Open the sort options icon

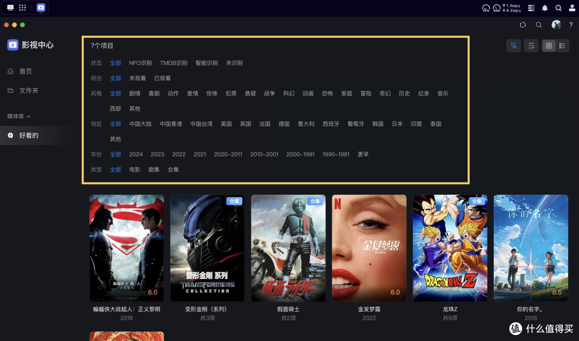(x=531, y=46)
